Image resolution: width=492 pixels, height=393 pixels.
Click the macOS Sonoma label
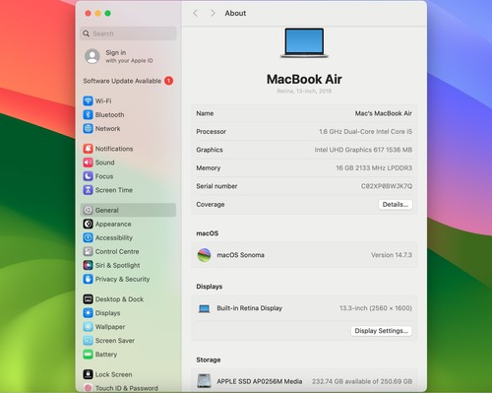click(240, 255)
